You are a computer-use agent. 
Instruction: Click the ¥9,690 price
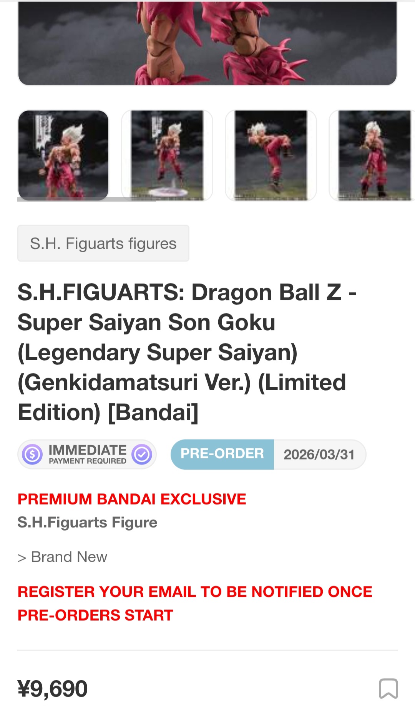[x=53, y=688]
